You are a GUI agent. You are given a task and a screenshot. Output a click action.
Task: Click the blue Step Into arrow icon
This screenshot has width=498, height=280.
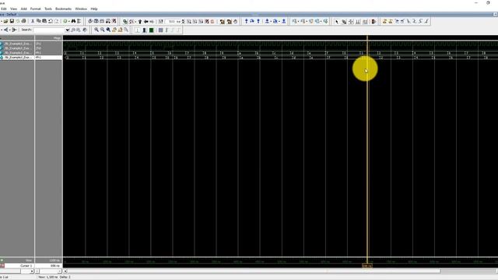coord(246,21)
